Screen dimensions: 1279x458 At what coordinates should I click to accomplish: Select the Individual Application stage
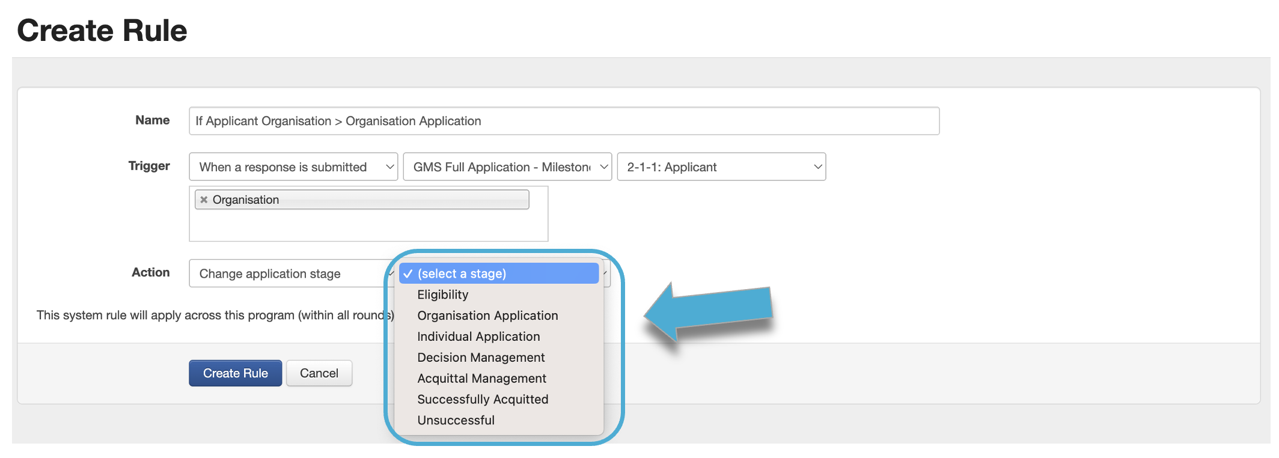478,337
